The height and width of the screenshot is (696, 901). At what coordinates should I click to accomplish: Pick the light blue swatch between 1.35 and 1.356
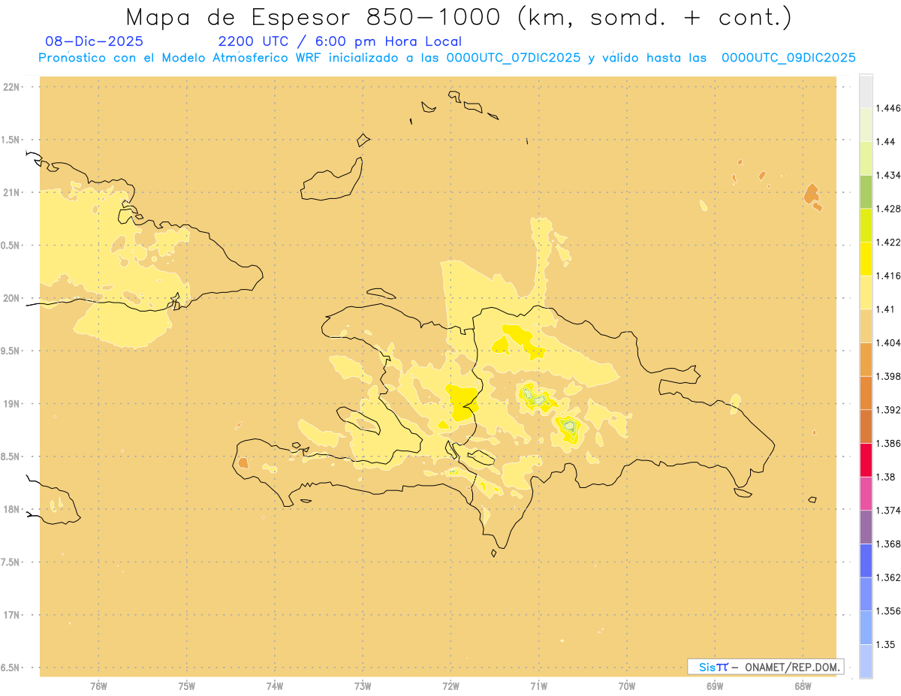click(866, 627)
